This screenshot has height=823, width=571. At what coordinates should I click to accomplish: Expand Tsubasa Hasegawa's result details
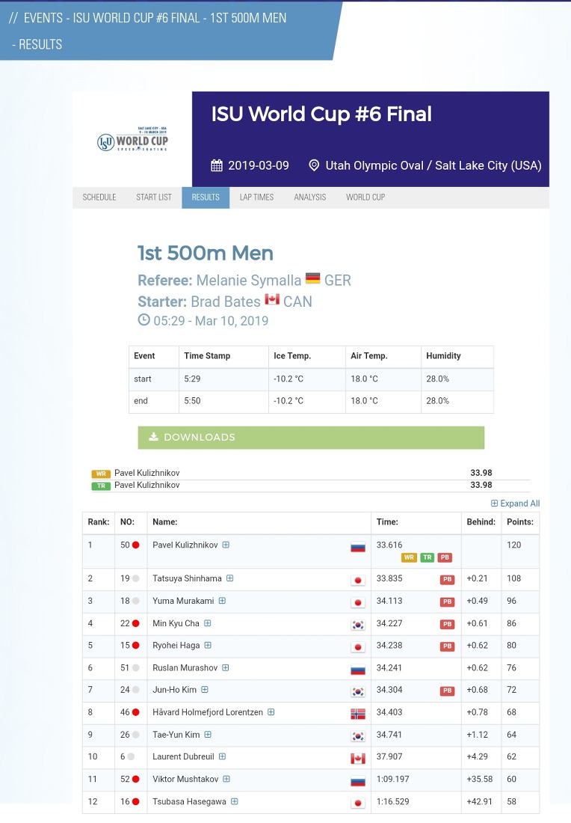click(234, 801)
